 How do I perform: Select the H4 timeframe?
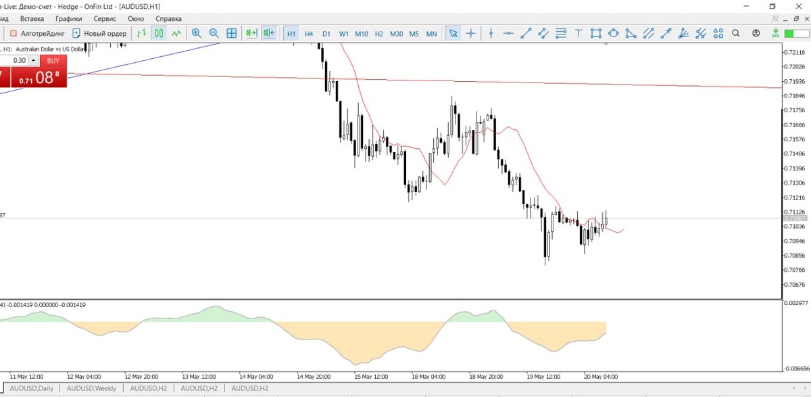tap(309, 33)
